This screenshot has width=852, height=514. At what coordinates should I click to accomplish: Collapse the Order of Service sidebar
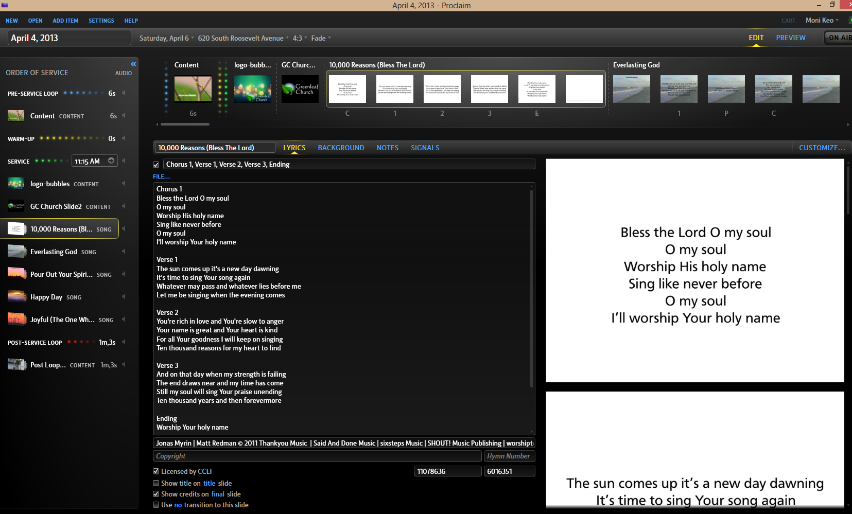pyautogui.click(x=133, y=64)
